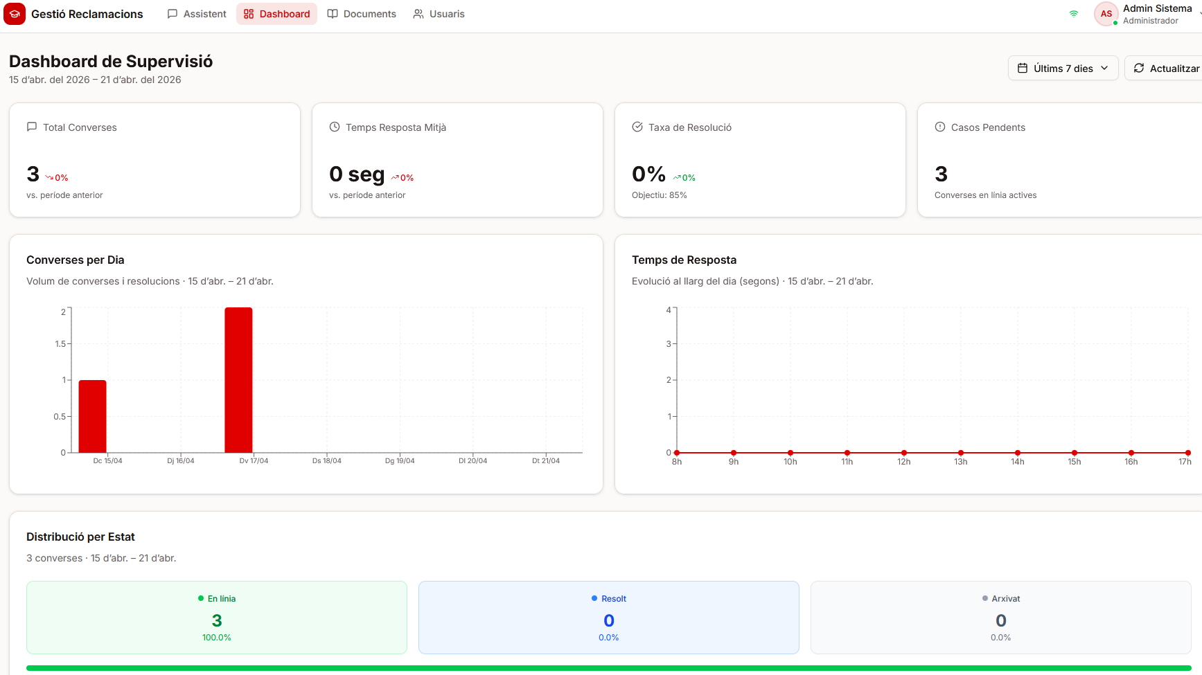Click the calendar icon in the date filter
Image resolution: width=1202 pixels, height=675 pixels.
(1023, 68)
